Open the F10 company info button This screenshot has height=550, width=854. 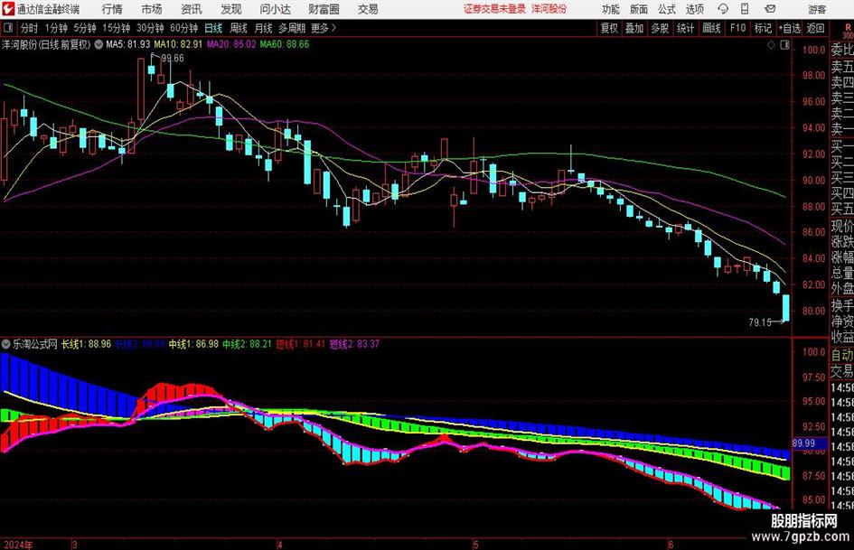coord(738,28)
